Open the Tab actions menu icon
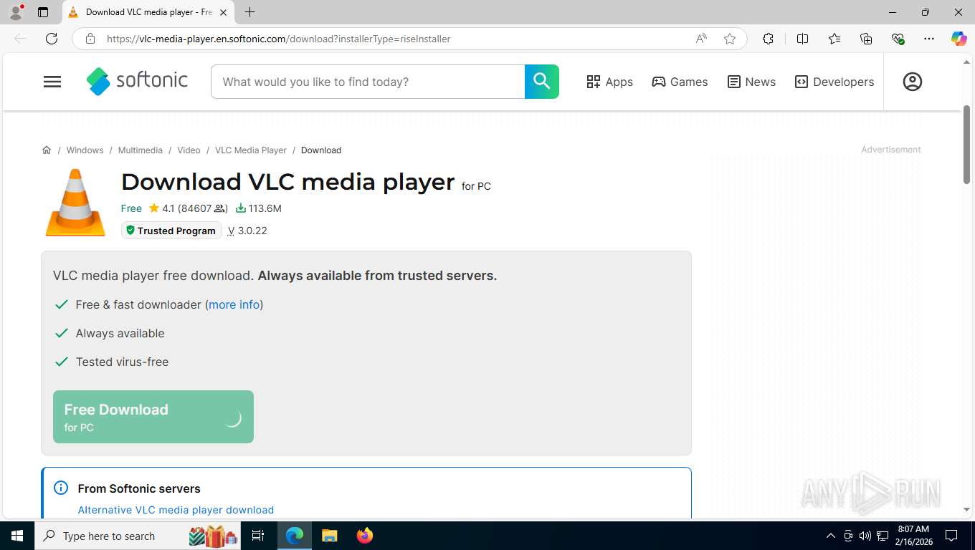The height and width of the screenshot is (550, 975). (x=43, y=12)
